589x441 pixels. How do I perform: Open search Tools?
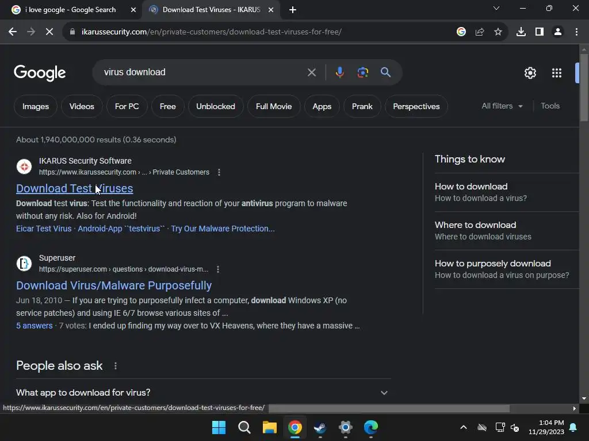[x=550, y=106]
